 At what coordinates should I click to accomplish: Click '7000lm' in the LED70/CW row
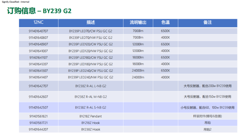click(138, 31)
